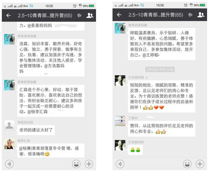This screenshot has width=210, height=171.
Task: Open plus attachments menu in right chat
Action: [x=200, y=164]
